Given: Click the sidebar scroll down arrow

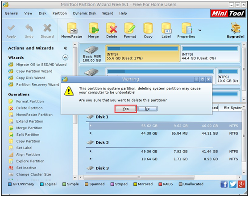Looking at the screenshot, I should (75, 178).
